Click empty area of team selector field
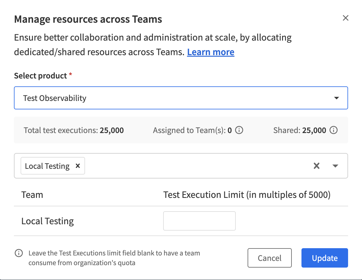Screen dimensions: 362x280 [197, 166]
